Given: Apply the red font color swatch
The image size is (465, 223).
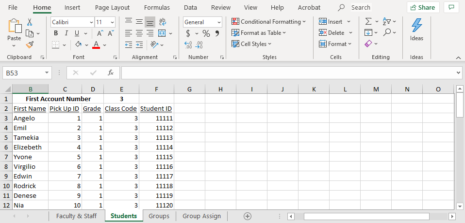Looking at the screenshot, I should [96, 45].
